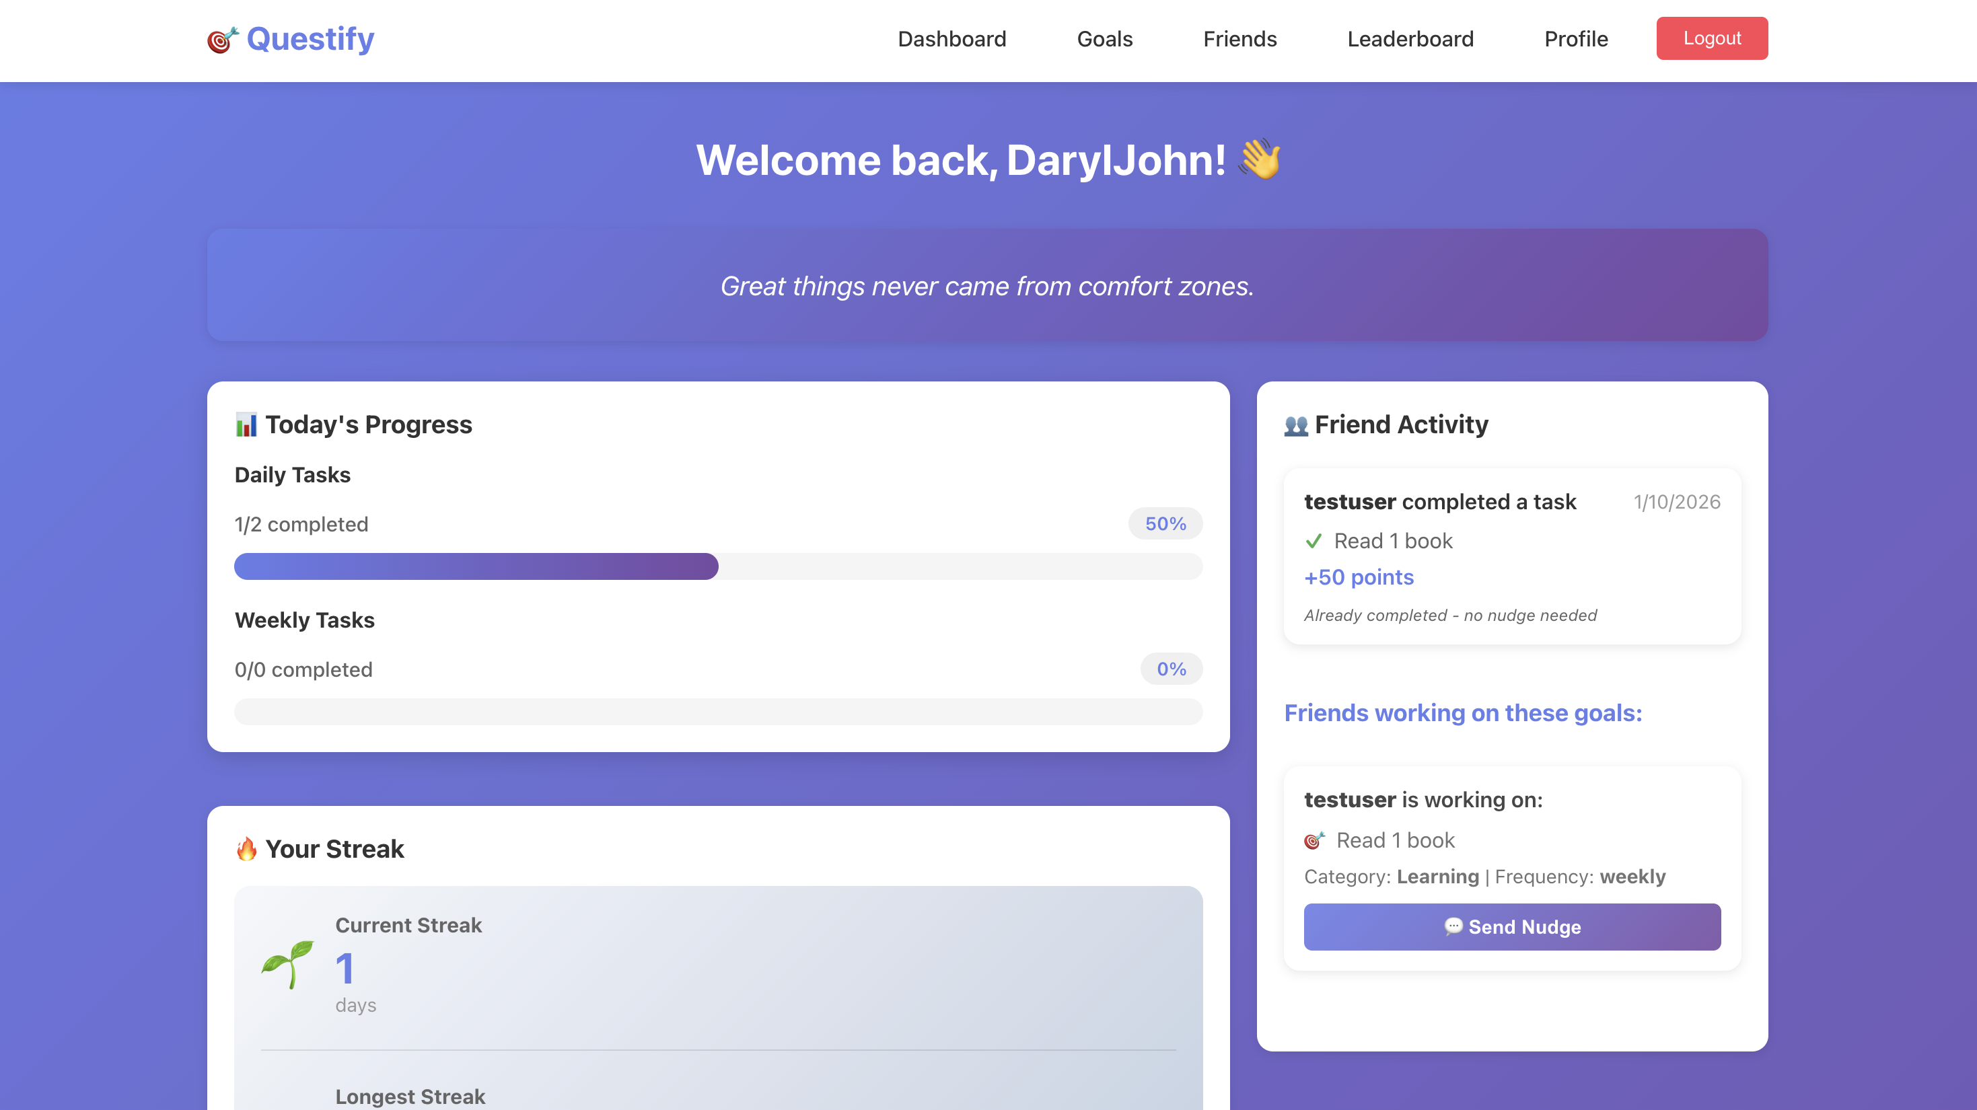Image resolution: width=1977 pixels, height=1110 pixels.
Task: Click the waving hand emoji in the welcome heading
Action: [x=1260, y=159]
